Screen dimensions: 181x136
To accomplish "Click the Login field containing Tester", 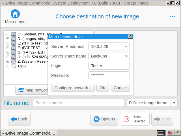I will [109, 66].
